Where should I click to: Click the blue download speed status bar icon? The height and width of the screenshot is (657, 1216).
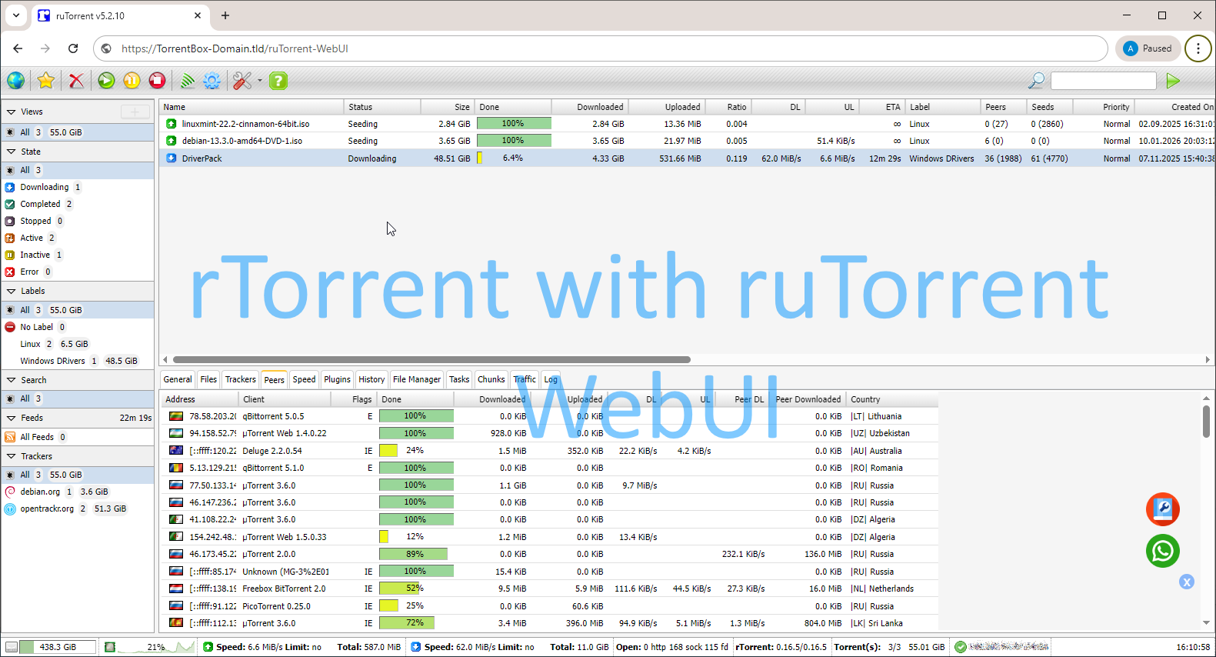(x=416, y=647)
